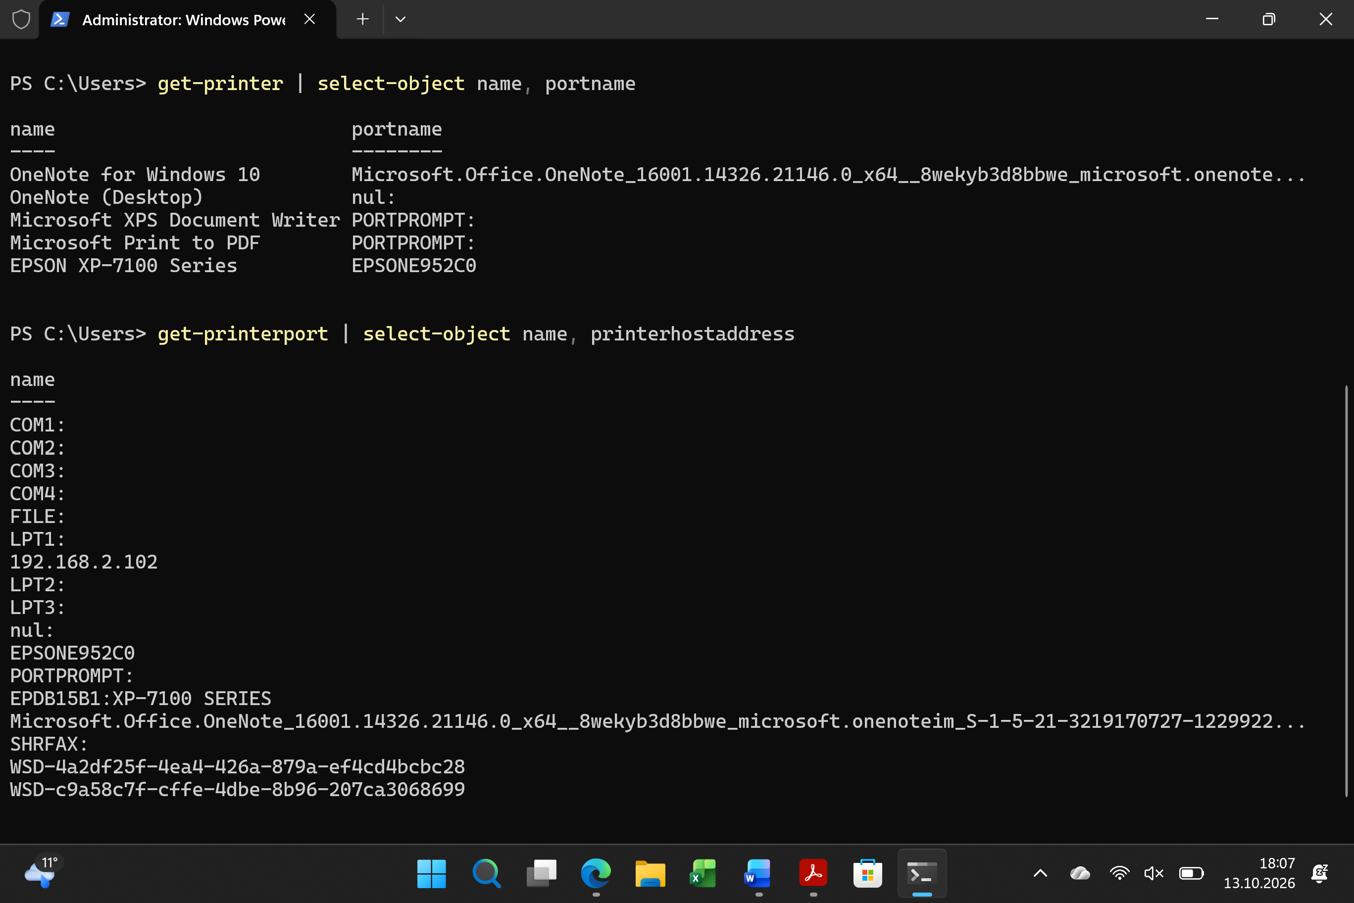This screenshot has height=903, width=1354.
Task: Open File Explorer from the taskbar
Action: (650, 874)
